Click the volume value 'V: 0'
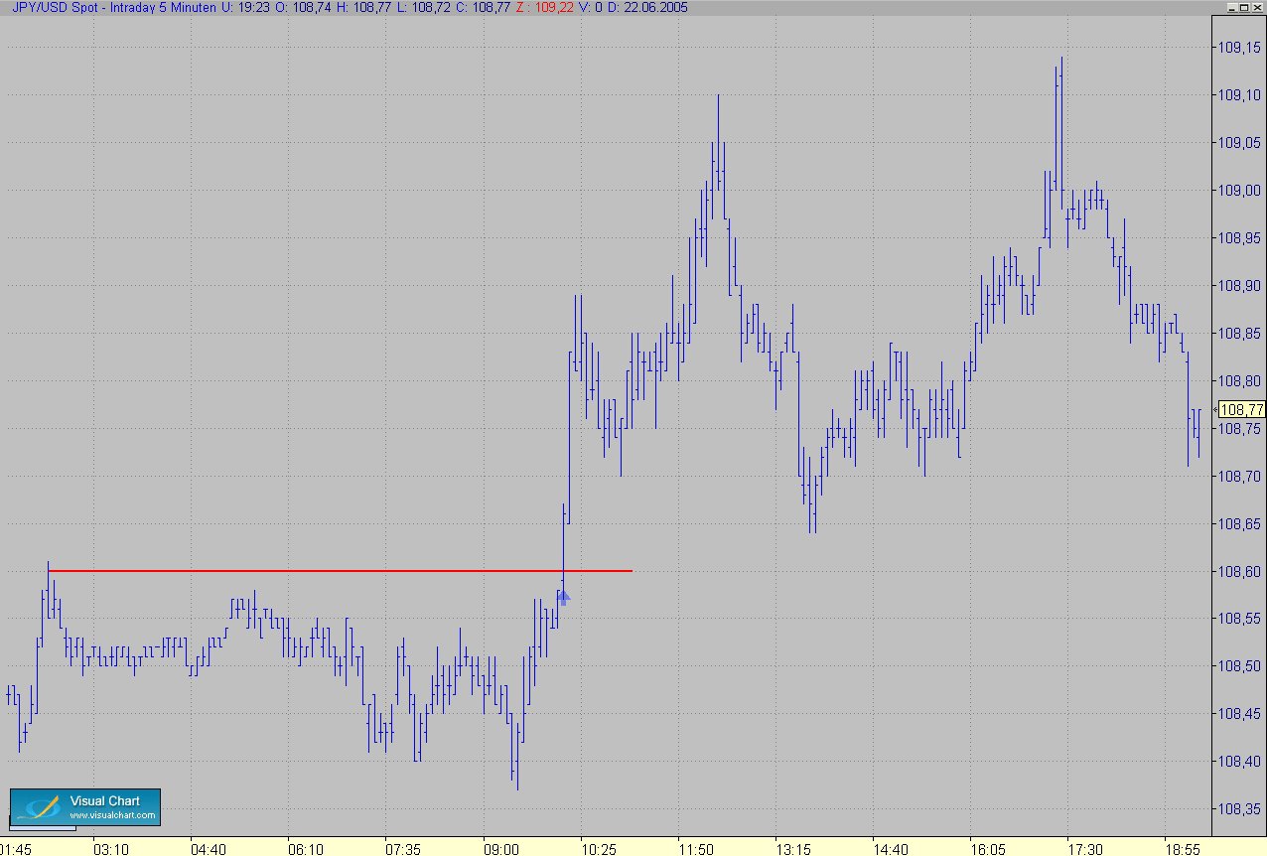The width and height of the screenshot is (1267, 856). coord(593,7)
